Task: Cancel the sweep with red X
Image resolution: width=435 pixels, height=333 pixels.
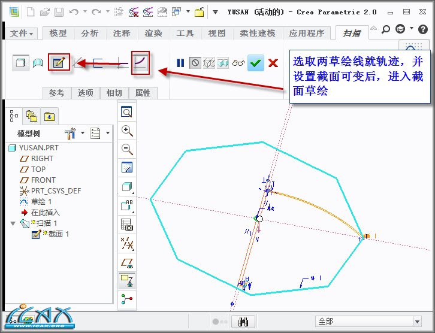Action: click(x=273, y=63)
